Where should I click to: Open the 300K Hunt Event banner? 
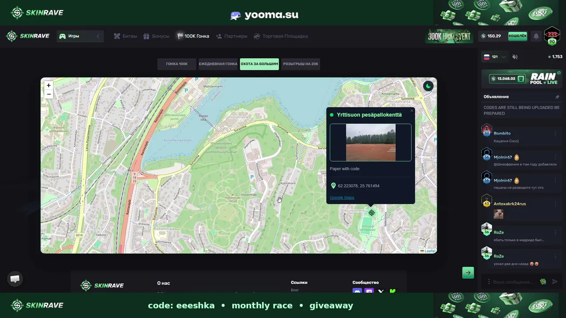449,36
